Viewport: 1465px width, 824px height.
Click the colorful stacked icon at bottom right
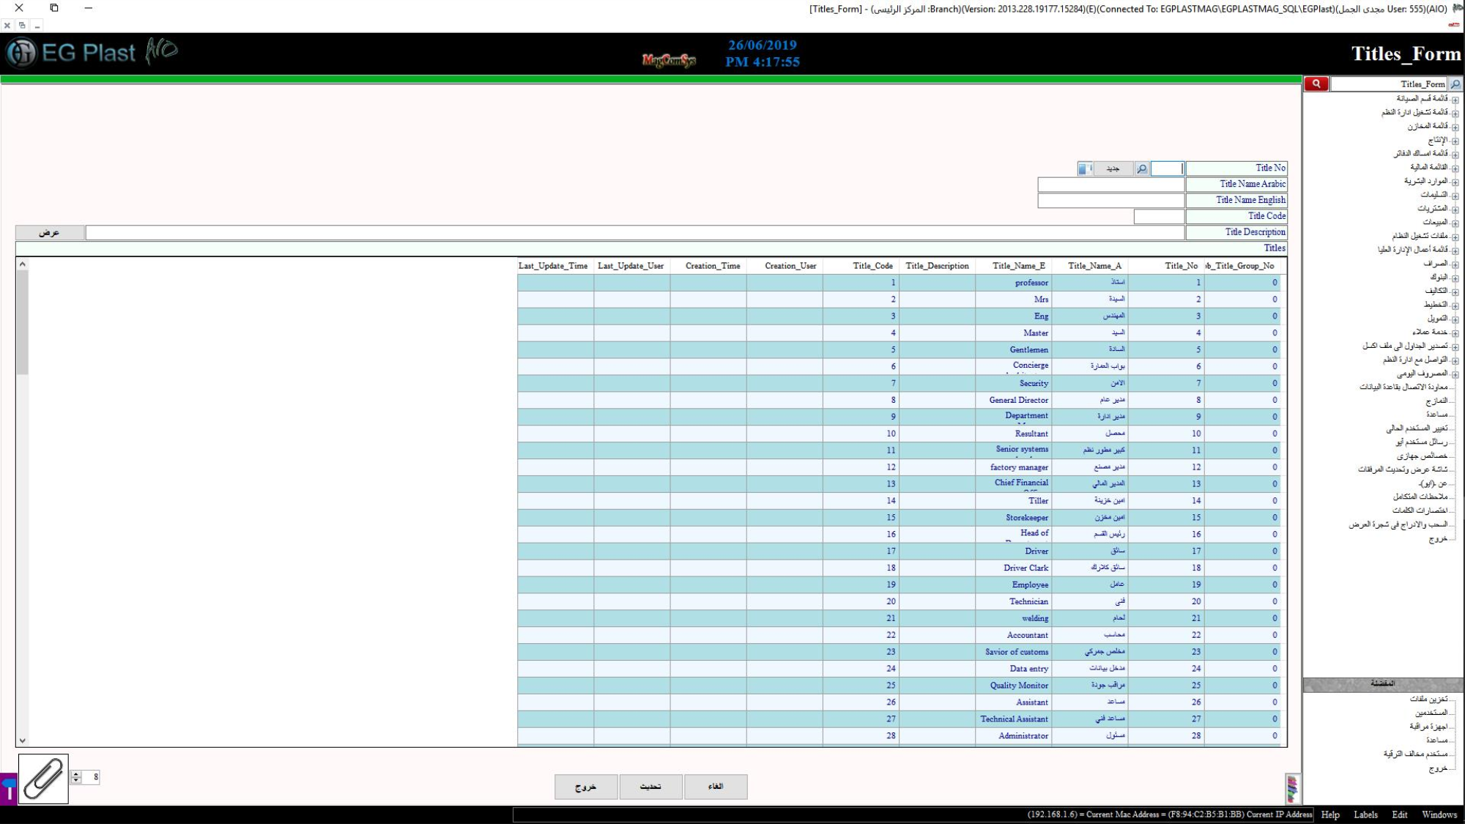coord(1292,789)
